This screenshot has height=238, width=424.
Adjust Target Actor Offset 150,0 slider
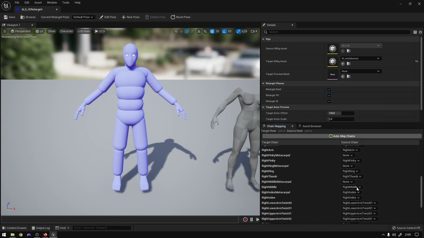(x=341, y=113)
